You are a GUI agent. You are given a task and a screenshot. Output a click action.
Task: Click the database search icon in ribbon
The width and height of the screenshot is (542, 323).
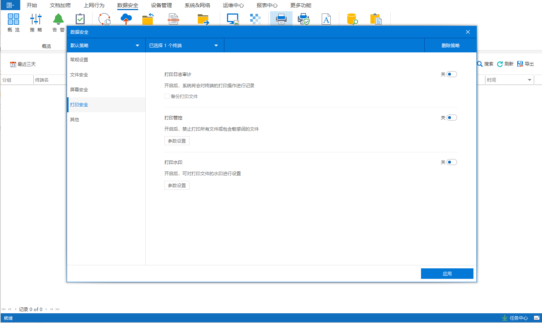click(352, 19)
